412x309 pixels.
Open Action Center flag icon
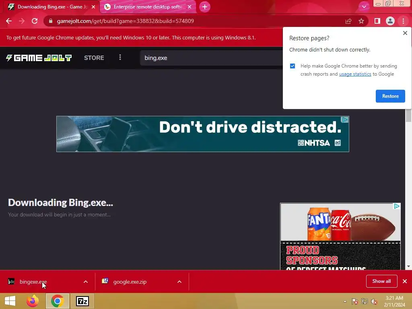(355, 301)
